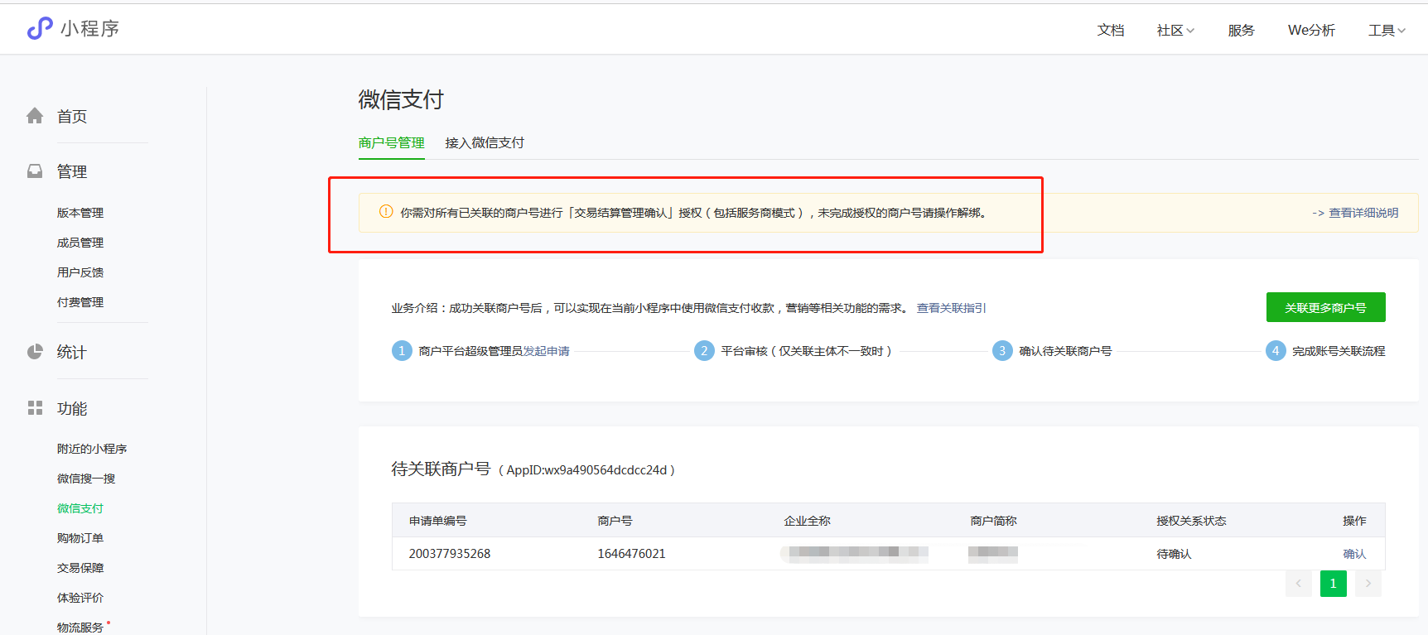Viewport: 1428px width, 635px height.
Task: Click step 1 circle icon
Action: tap(402, 351)
